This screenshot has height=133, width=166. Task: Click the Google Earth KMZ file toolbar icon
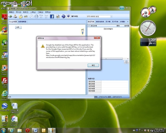coord(68,16)
